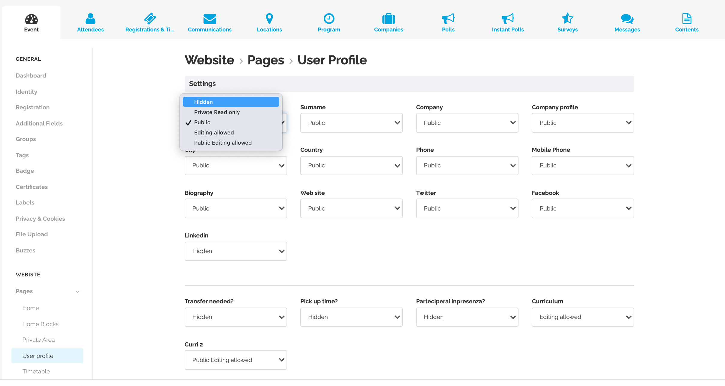This screenshot has width=725, height=386.
Task: Click the Messages chat bubbles icon
Action: pos(627,19)
